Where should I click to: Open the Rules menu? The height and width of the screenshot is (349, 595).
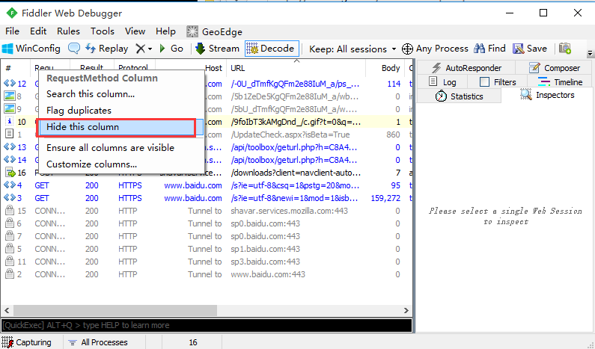(68, 31)
